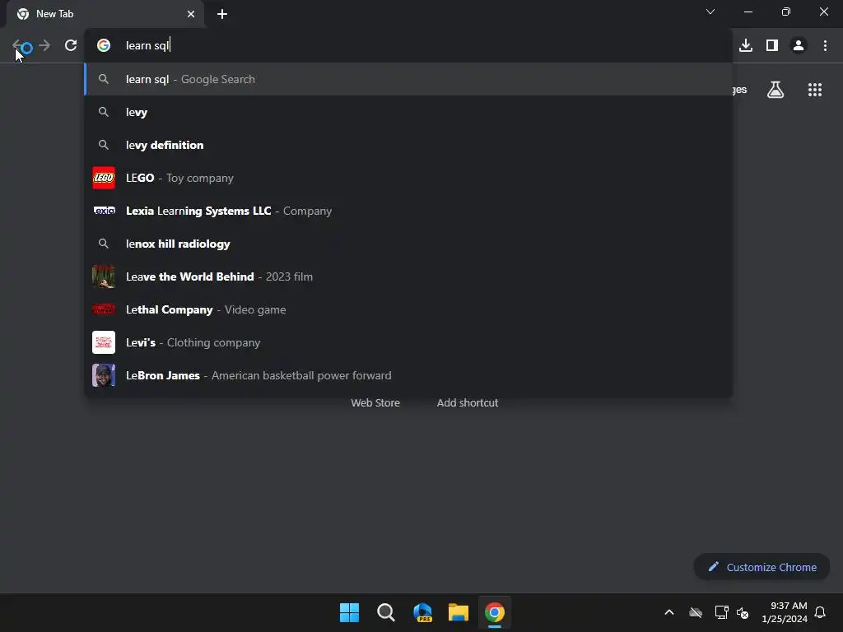Select the New Tab tab
The image size is (843, 632).
[x=105, y=14]
